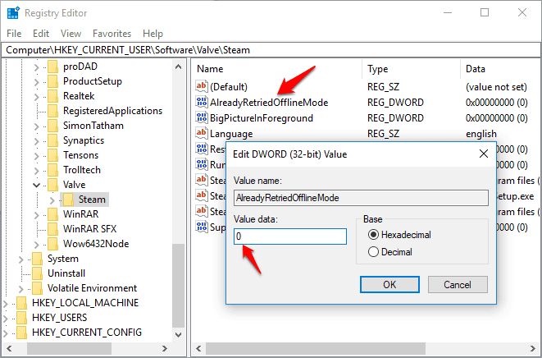Select the Uninstall folder icon

[x=38, y=273]
